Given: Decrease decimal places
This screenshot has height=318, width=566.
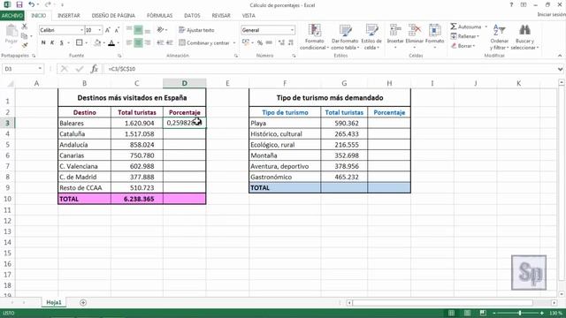Looking at the screenshot, I should [291, 43].
